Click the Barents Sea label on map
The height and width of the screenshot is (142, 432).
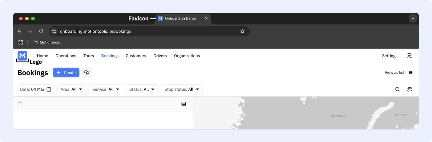(x=339, y=116)
